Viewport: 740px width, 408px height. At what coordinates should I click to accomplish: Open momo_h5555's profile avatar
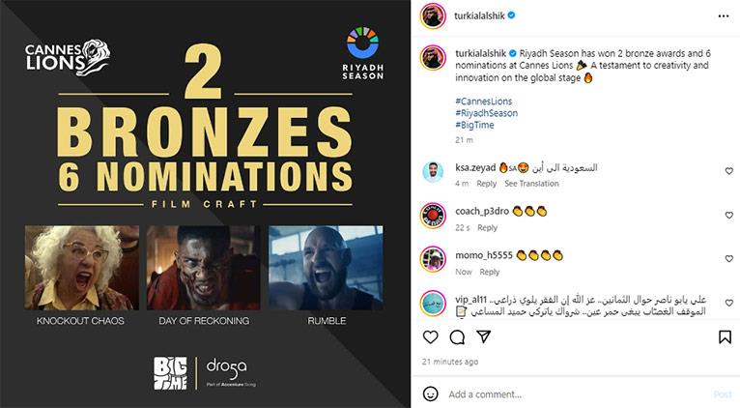[433, 259]
